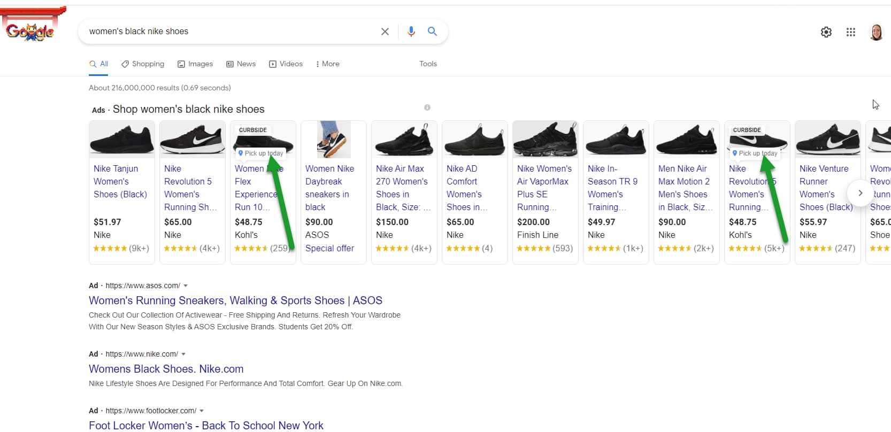This screenshot has width=891, height=432.
Task: Open Nike In-Season TR 9 Training link
Action: pos(612,188)
